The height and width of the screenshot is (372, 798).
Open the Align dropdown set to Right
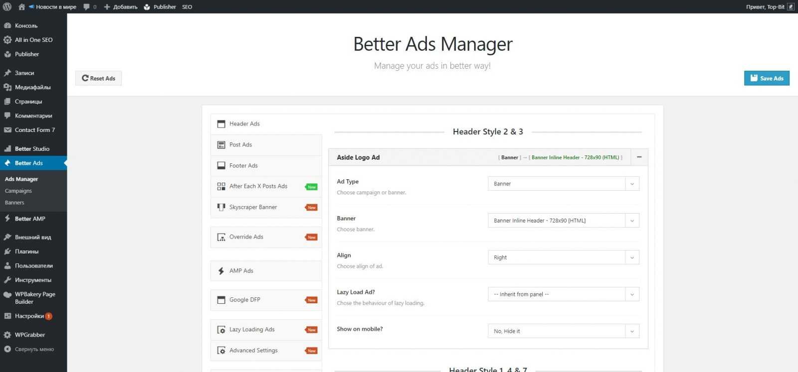click(x=563, y=257)
